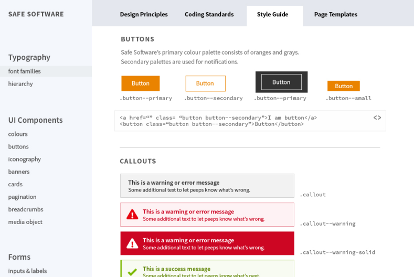Click the warning triangle in light red callout
The width and height of the screenshot is (414, 277).
tap(132, 215)
